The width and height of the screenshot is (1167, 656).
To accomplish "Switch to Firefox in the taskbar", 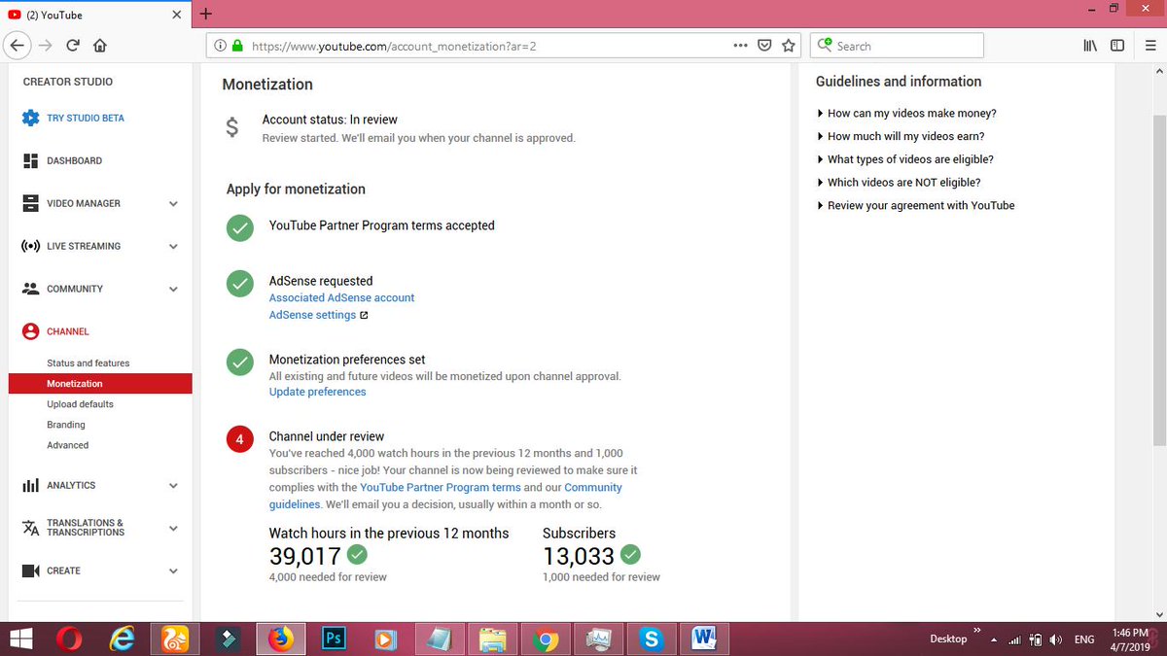I will pos(280,639).
